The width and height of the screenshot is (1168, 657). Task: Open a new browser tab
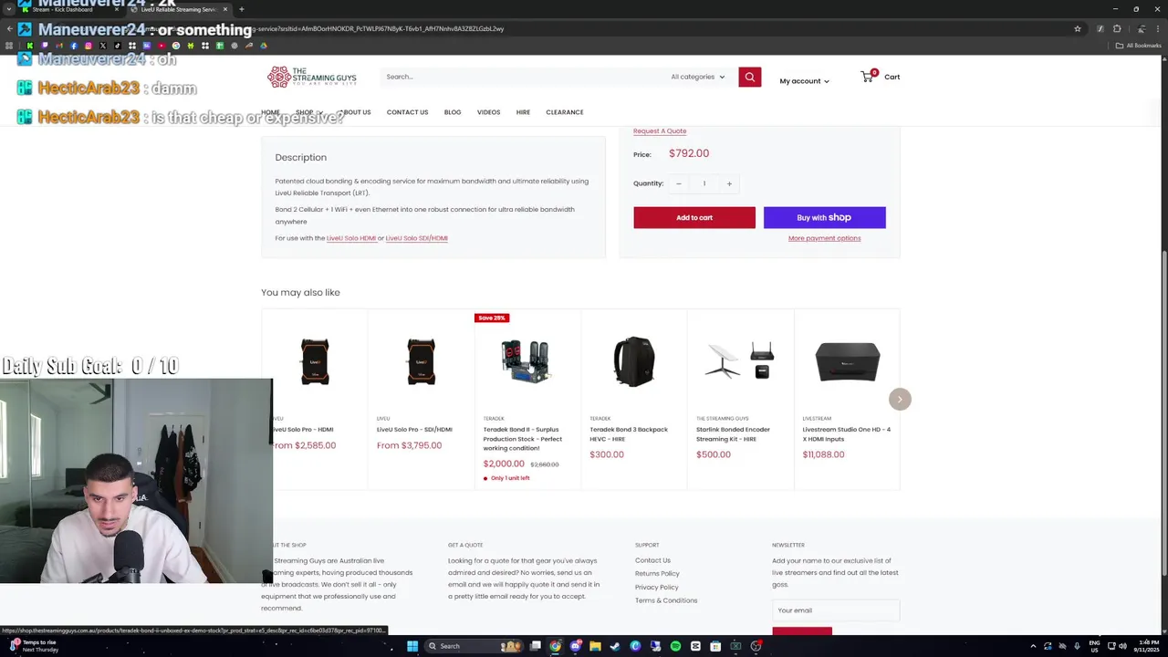241,9
